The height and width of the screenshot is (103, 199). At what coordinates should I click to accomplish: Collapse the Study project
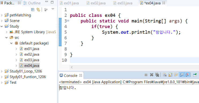click(2, 26)
